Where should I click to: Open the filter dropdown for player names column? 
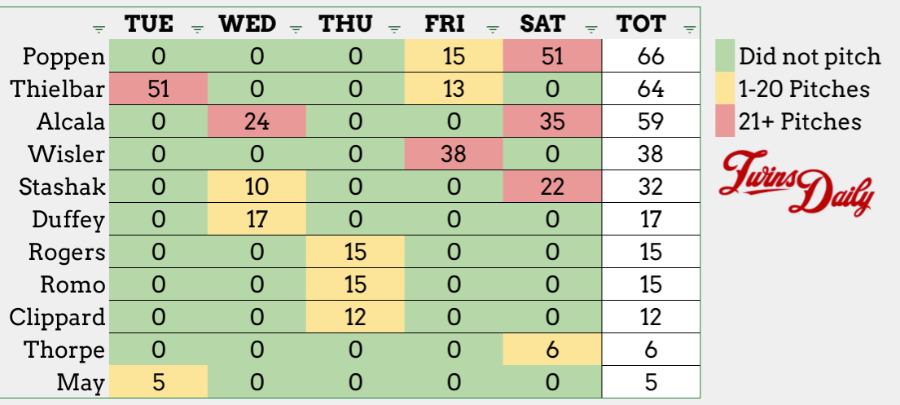point(99,29)
